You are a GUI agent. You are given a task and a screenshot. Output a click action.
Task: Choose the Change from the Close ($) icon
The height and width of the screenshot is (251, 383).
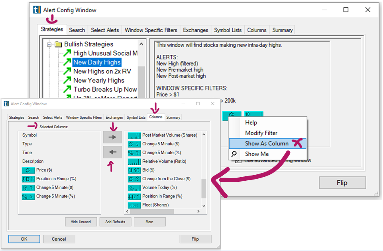click(134, 179)
